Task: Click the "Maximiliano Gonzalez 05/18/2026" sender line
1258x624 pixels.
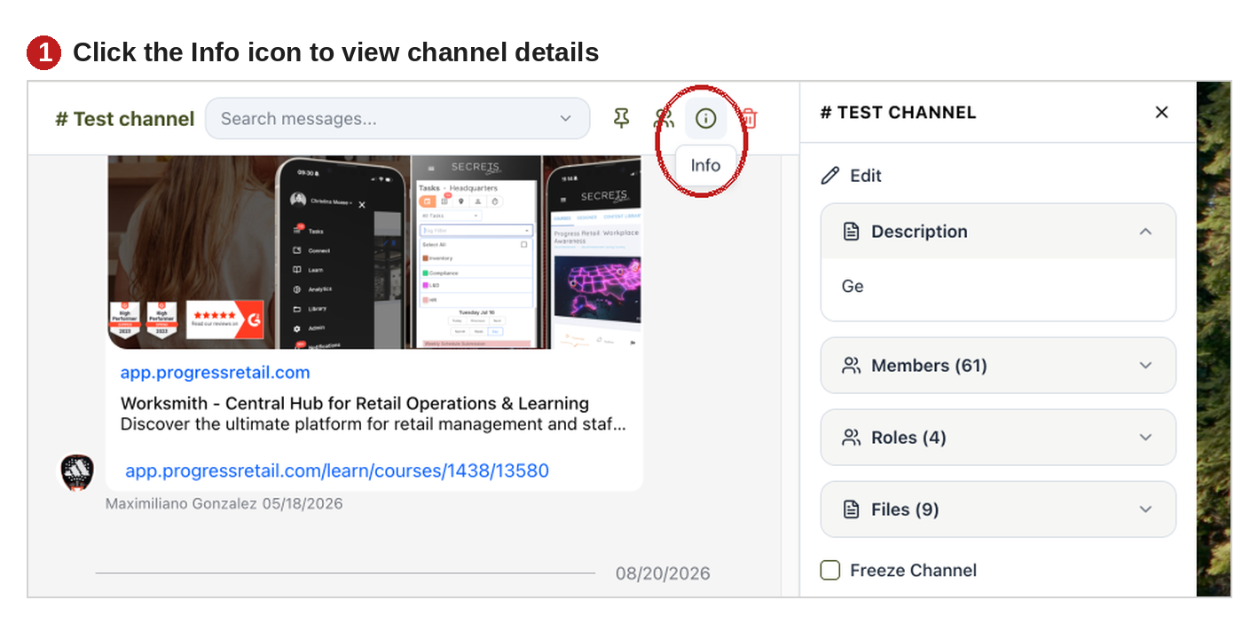Action: (224, 503)
